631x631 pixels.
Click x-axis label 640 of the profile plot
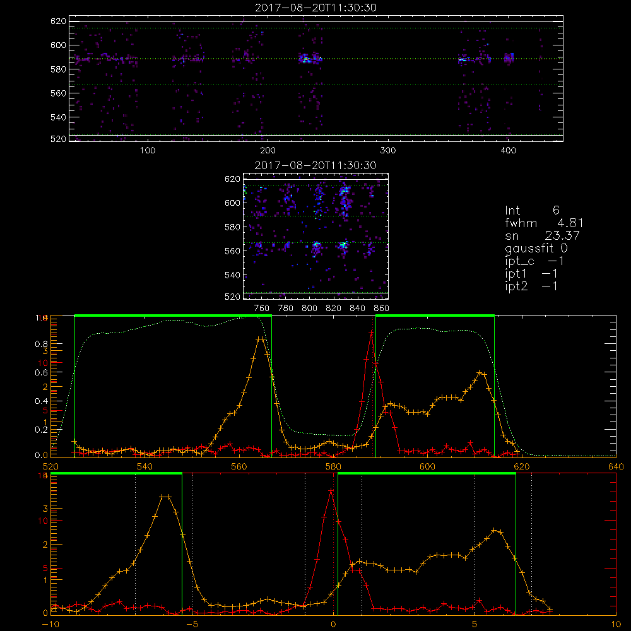tap(616, 466)
